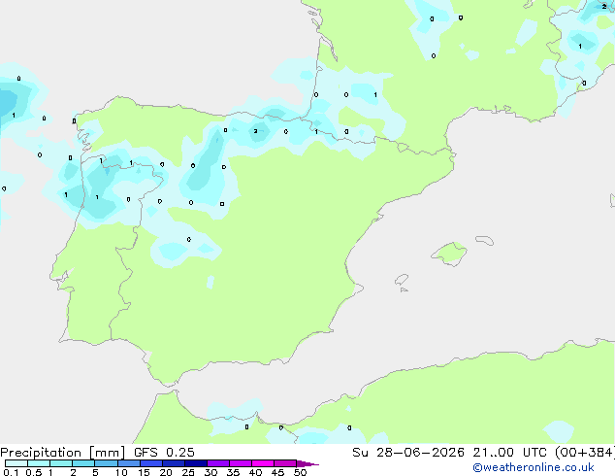
Task: Select the 0.5–1 mm legend swatch
Action: 39,463
